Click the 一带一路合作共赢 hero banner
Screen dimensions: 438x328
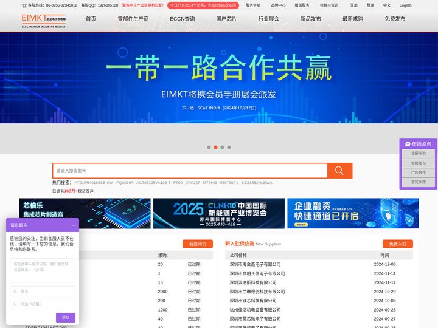[x=219, y=78]
